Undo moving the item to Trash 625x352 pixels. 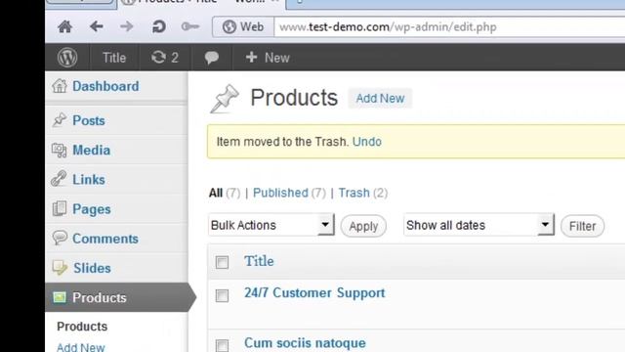click(x=367, y=142)
